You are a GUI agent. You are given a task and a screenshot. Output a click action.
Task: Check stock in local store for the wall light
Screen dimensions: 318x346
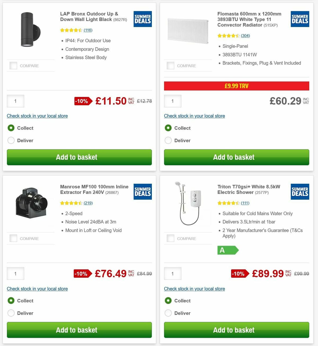point(37,116)
